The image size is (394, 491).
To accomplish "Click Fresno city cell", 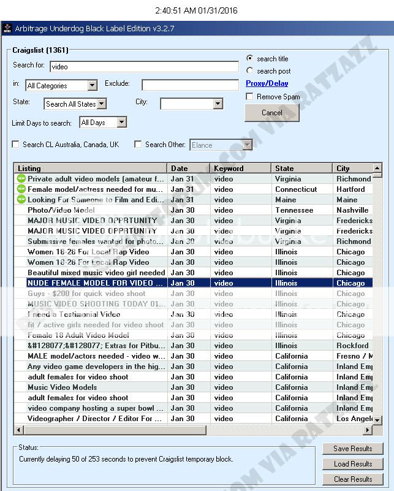I will pyautogui.click(x=354, y=356).
